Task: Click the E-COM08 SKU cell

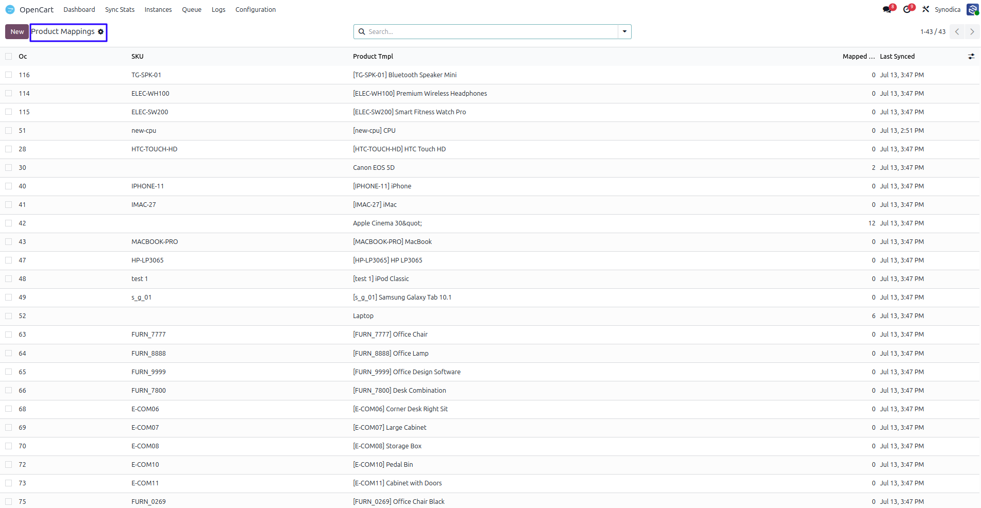Action: tap(145, 446)
